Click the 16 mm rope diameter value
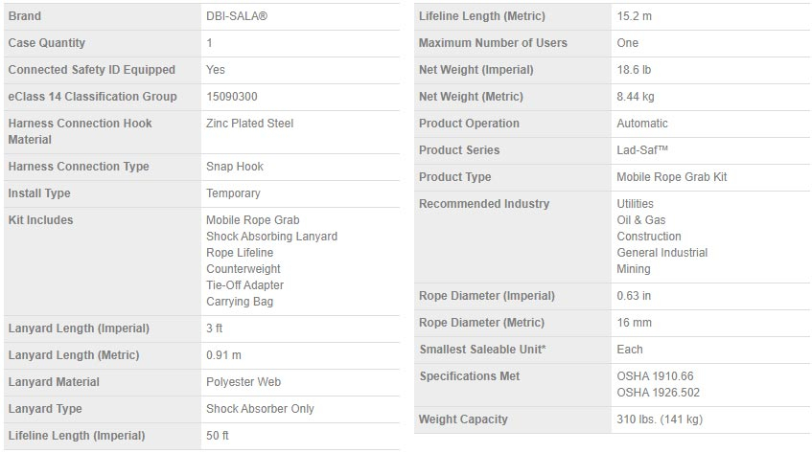812x453 pixels. tap(634, 323)
